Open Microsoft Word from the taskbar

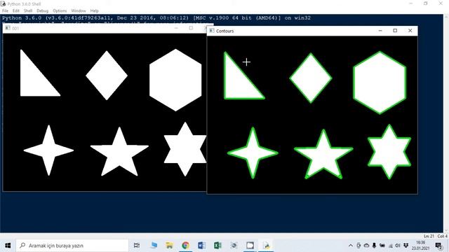click(x=201, y=246)
